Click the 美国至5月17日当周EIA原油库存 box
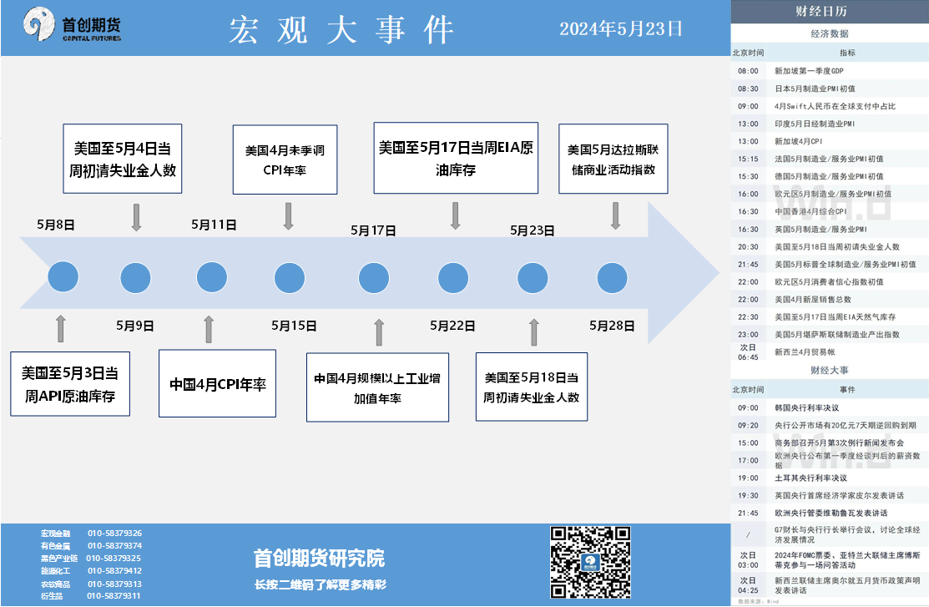The width and height of the screenshot is (929, 607). click(456, 158)
